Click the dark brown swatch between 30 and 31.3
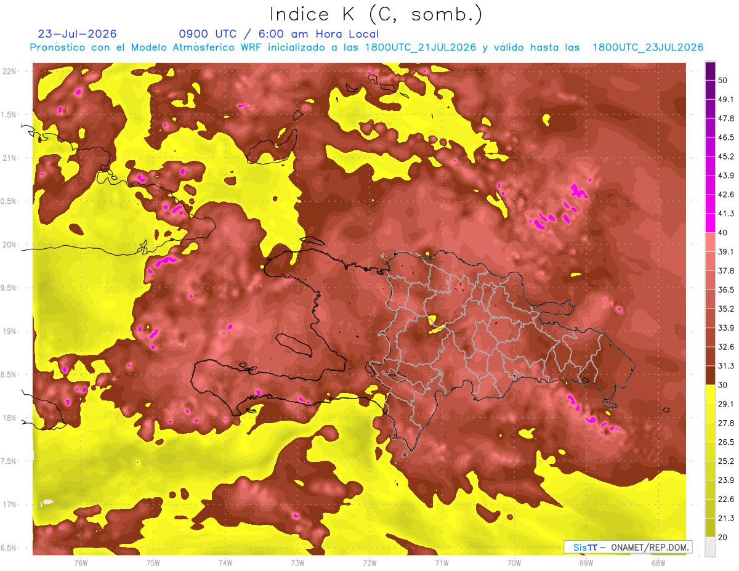739x571 pixels. click(x=710, y=375)
